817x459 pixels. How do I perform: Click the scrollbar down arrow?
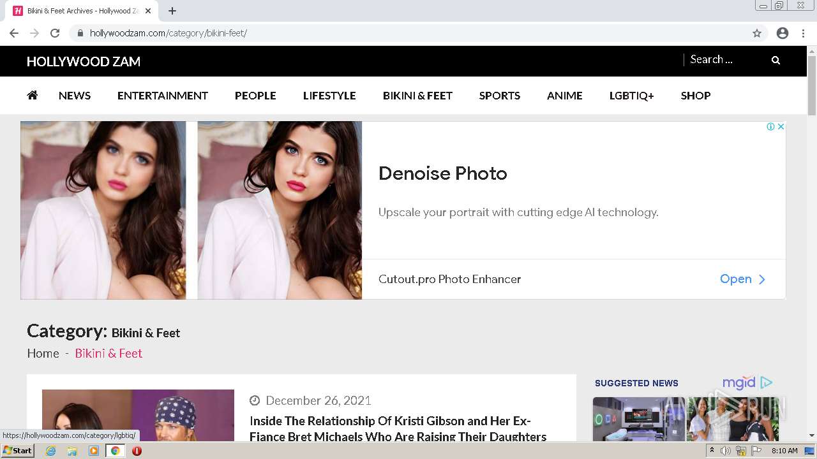coord(812,435)
